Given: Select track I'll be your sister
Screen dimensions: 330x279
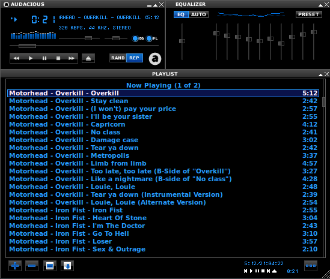Looking at the screenshot, I should pyautogui.click(x=163, y=116).
